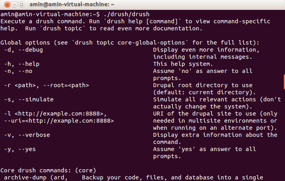Minimize the terminal window
This screenshot has width=285, height=181.
[14, 5]
